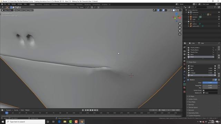Switch to the Layout workspace tab
This screenshot has height=124, width=221.
pyautogui.click(x=32, y=4)
